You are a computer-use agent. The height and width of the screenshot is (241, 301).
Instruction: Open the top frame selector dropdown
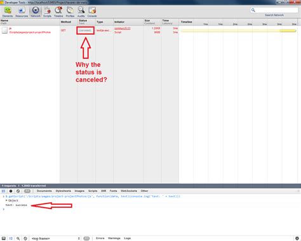point(55,238)
